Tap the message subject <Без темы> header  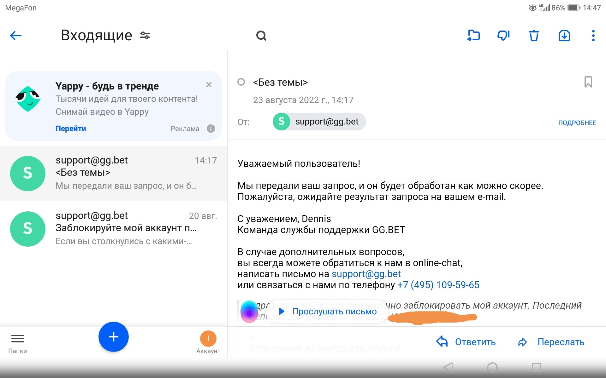tap(280, 82)
